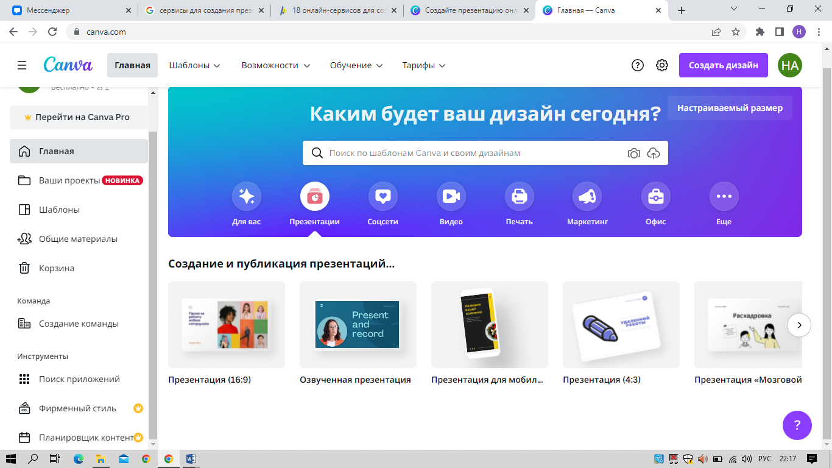Select the Маркетинг category icon
832x468 pixels.
(587, 196)
